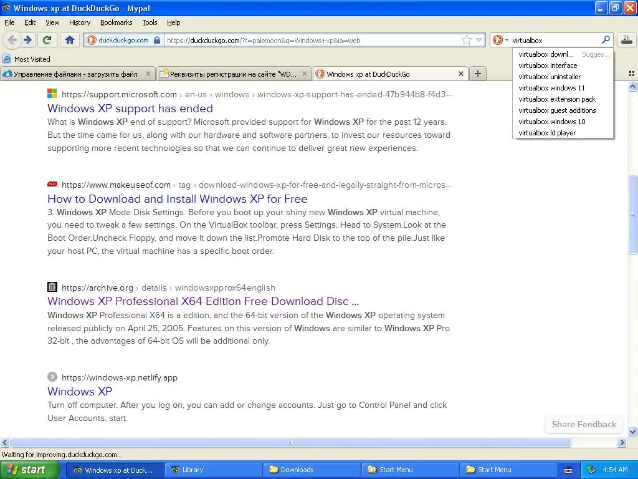
Task: Choose suggestion virtualbox downl...
Action: click(563, 54)
